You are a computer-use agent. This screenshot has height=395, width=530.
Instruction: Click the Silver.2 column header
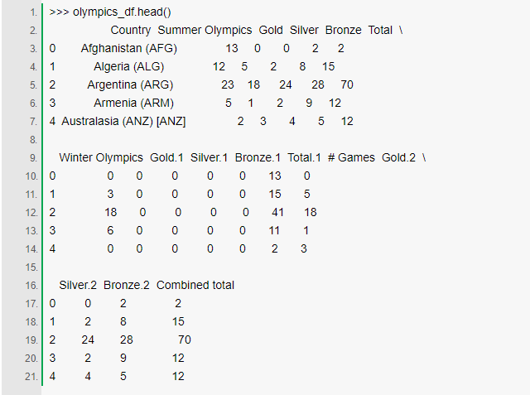78,285
